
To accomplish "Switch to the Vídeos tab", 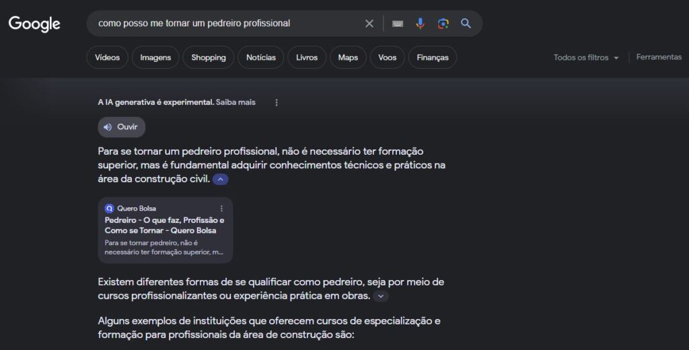I will 107,58.
